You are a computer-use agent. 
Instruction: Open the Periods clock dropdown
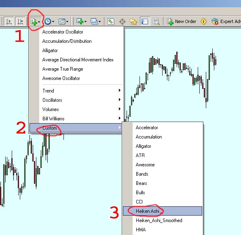[49, 21]
